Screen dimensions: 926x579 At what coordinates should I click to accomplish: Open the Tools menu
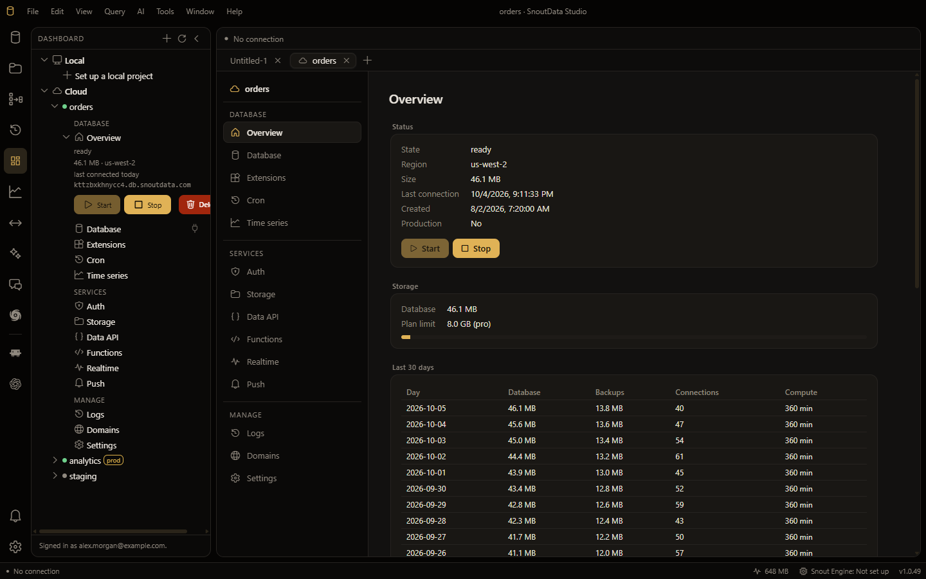tap(165, 12)
